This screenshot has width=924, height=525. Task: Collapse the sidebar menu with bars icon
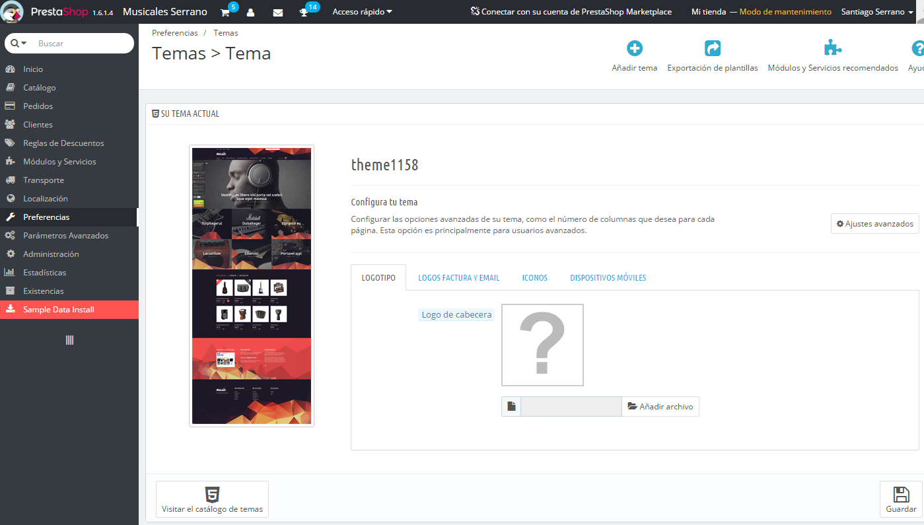[x=69, y=340]
